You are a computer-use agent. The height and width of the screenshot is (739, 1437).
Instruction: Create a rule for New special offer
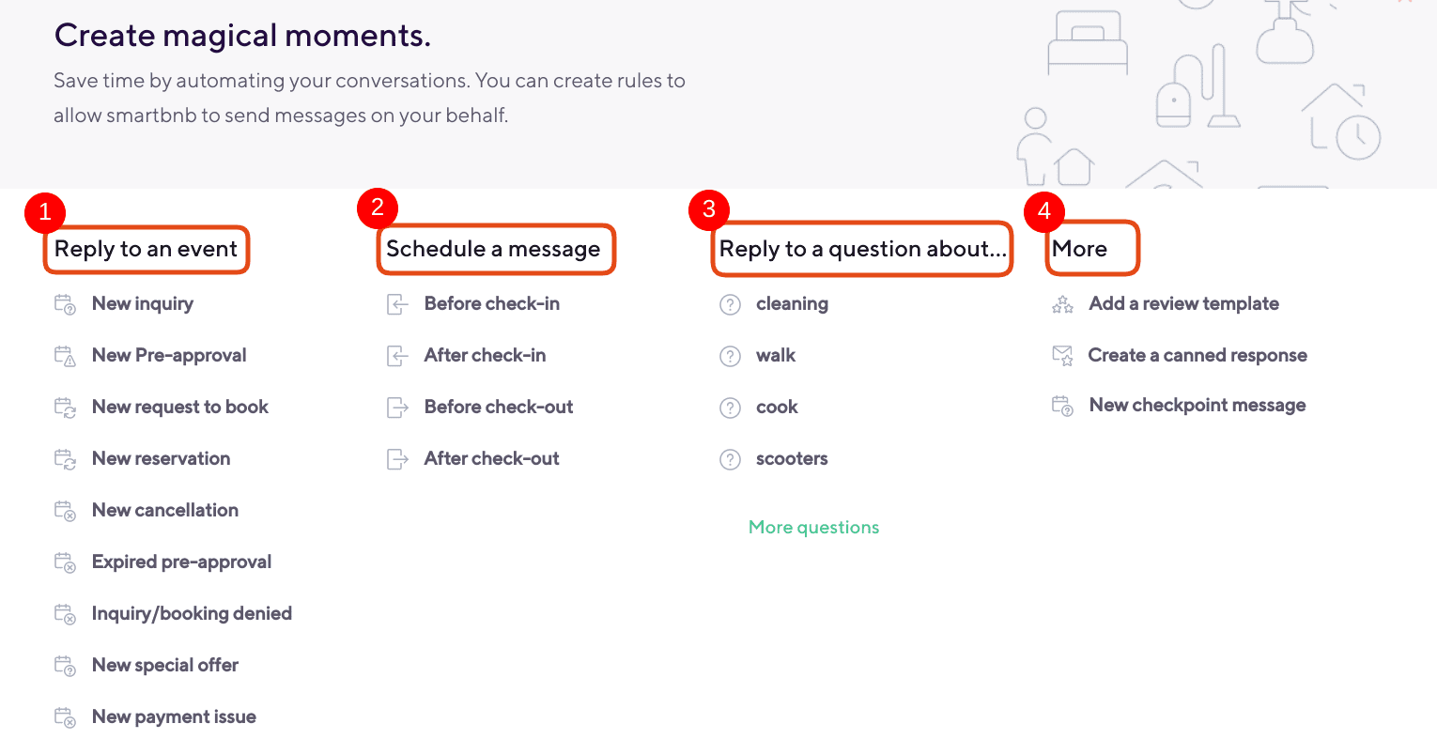164,665
